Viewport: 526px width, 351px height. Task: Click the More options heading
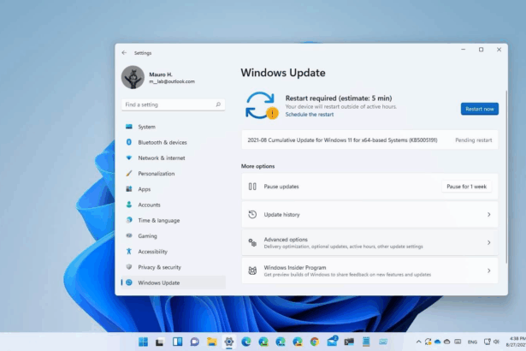257,166
